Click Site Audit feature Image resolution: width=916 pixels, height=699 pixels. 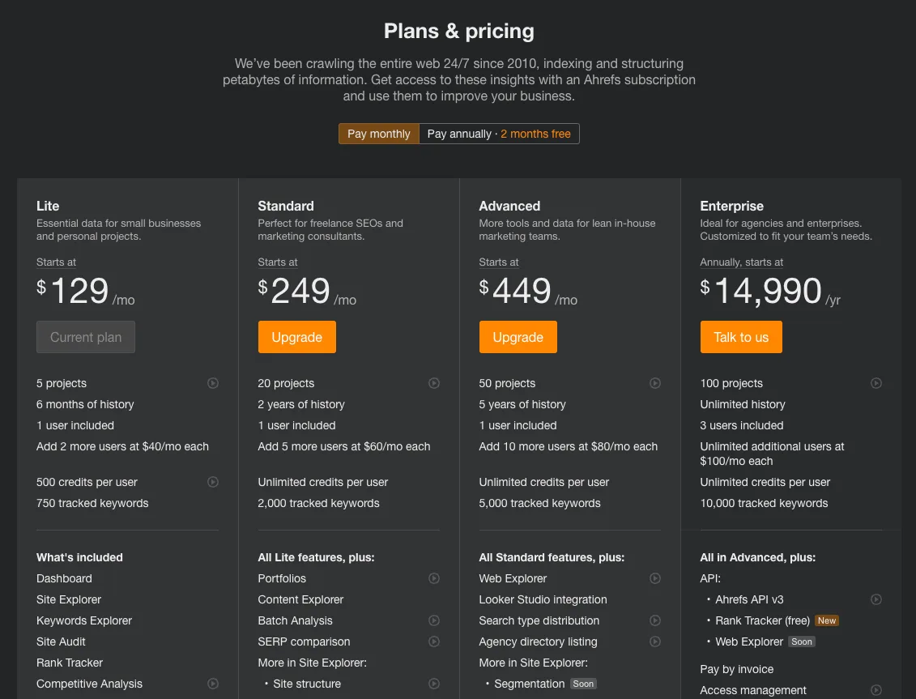[x=61, y=641]
